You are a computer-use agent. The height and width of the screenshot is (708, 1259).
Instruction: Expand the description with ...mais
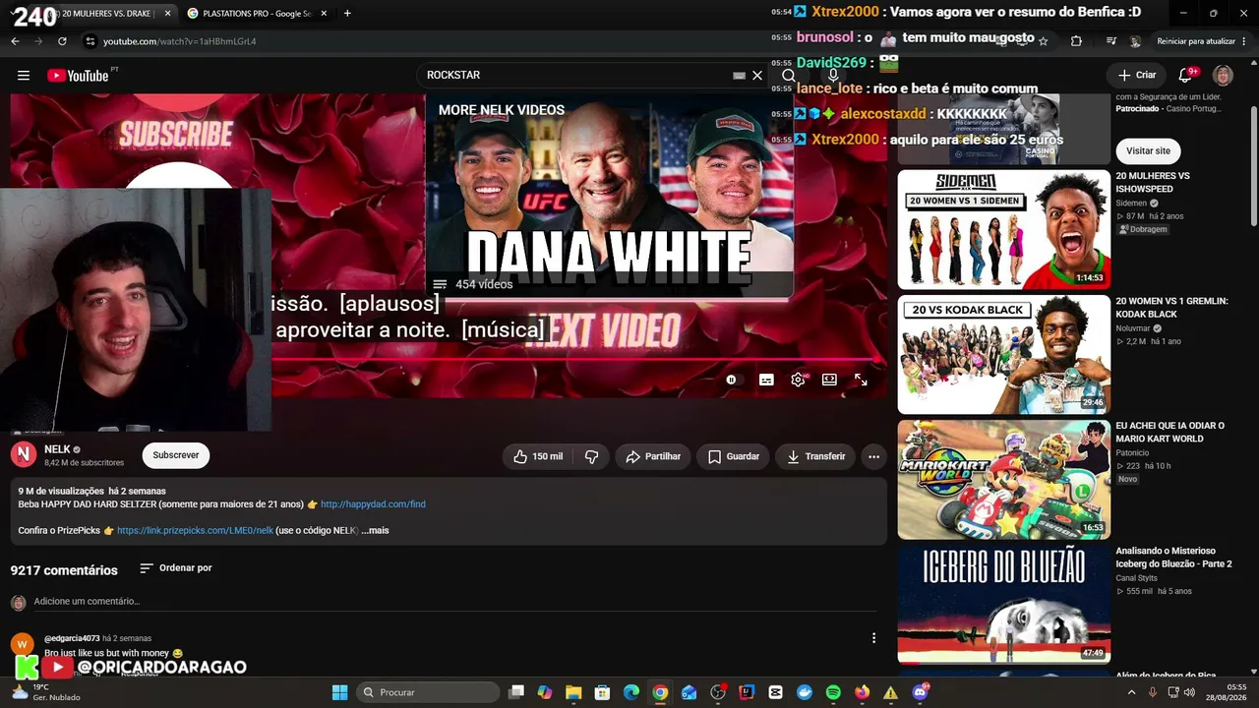pos(375,531)
